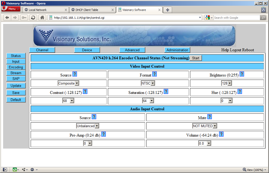The image size is (269, 173).
Task: Open Device section tab
Action: (x=87, y=50)
